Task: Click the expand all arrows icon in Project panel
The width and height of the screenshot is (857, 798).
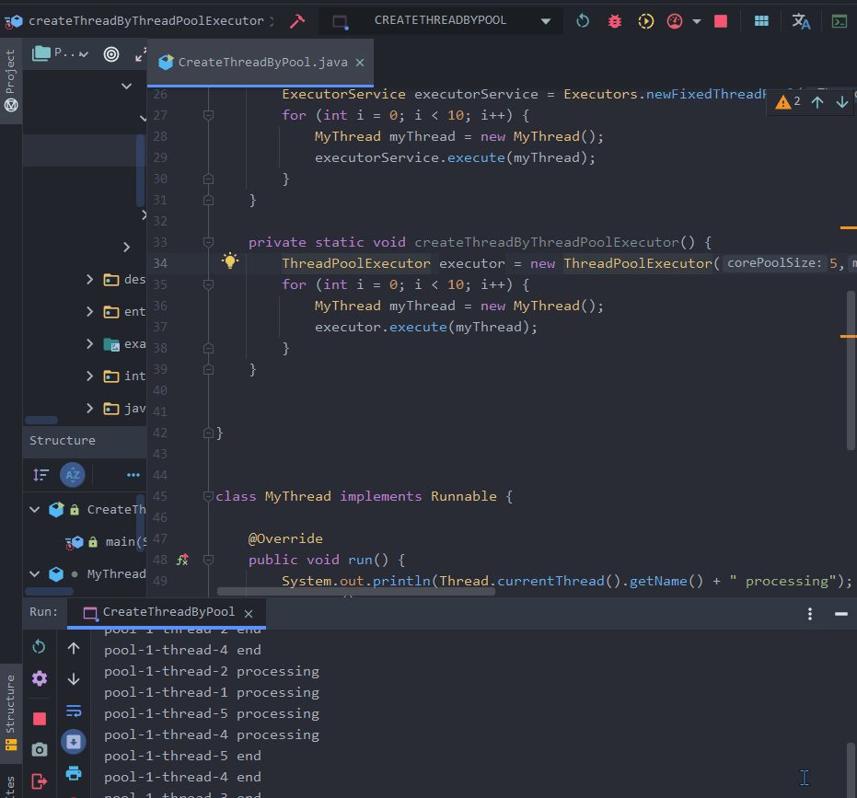Action: coord(141,54)
